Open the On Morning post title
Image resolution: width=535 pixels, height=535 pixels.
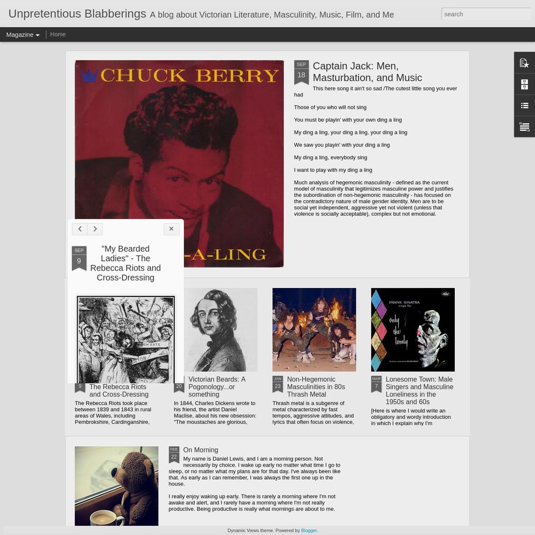coord(200,450)
